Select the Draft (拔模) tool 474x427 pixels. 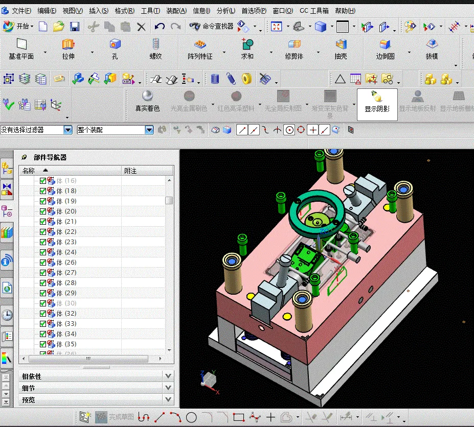click(432, 50)
